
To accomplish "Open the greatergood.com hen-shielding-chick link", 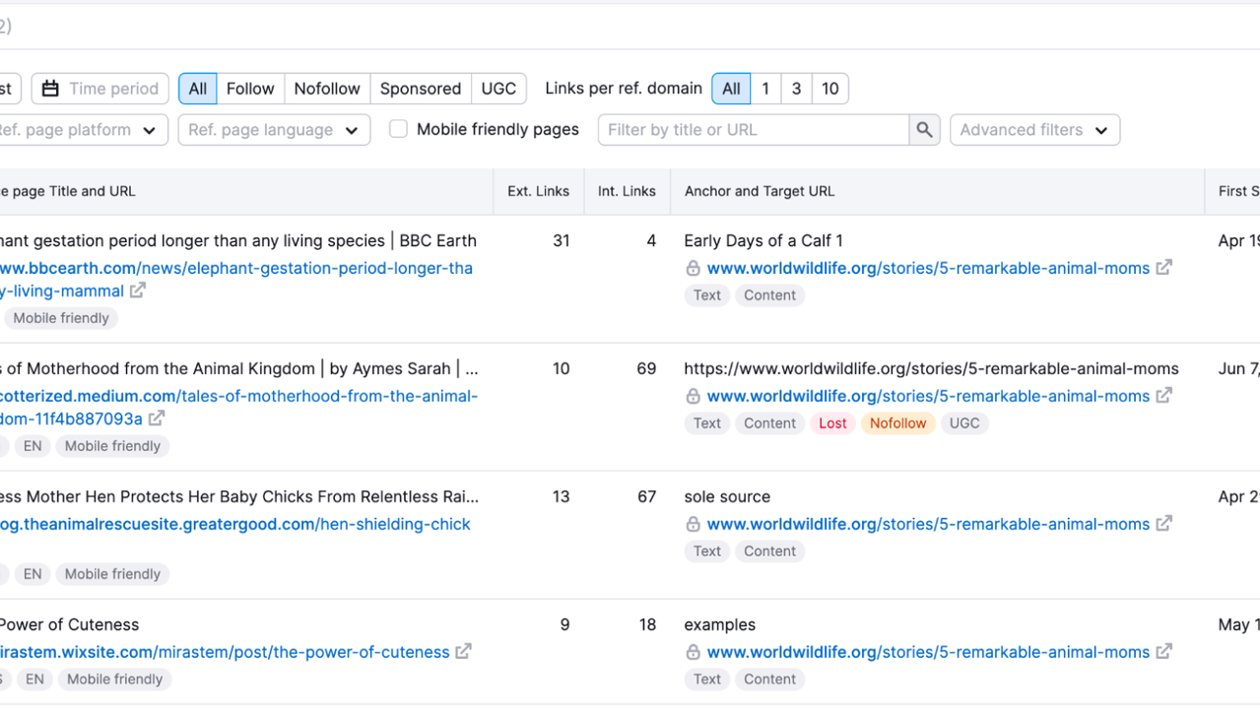I will 234,524.
